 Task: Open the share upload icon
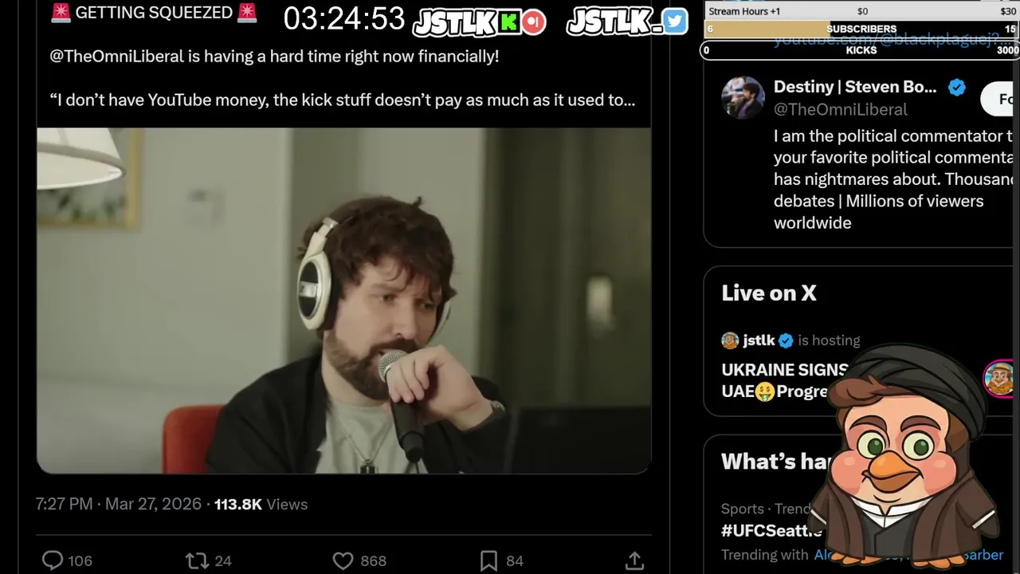(634, 560)
